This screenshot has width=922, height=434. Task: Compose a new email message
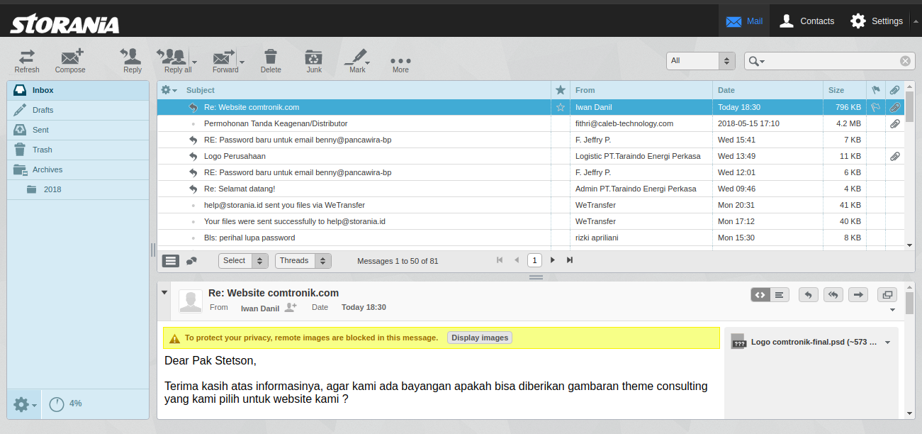pos(69,60)
